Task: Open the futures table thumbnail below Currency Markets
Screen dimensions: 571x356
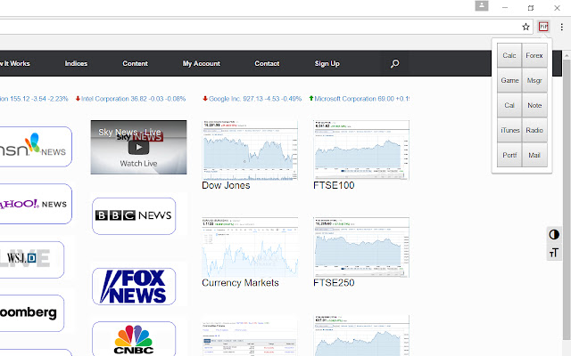Action: [250, 338]
